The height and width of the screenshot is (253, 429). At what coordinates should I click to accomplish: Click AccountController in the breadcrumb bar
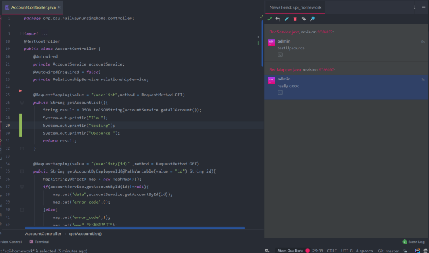[x=43, y=234]
